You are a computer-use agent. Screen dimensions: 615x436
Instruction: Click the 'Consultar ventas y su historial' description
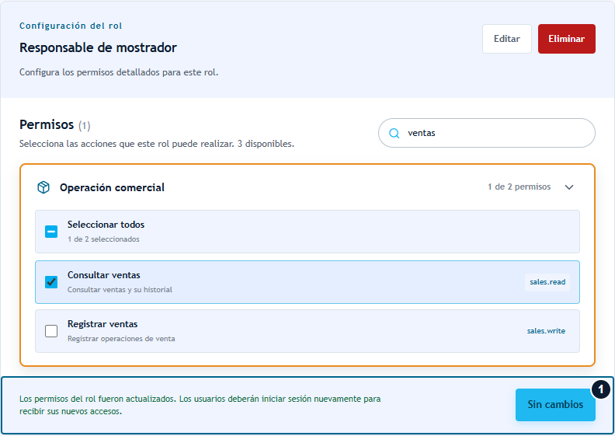coord(120,290)
